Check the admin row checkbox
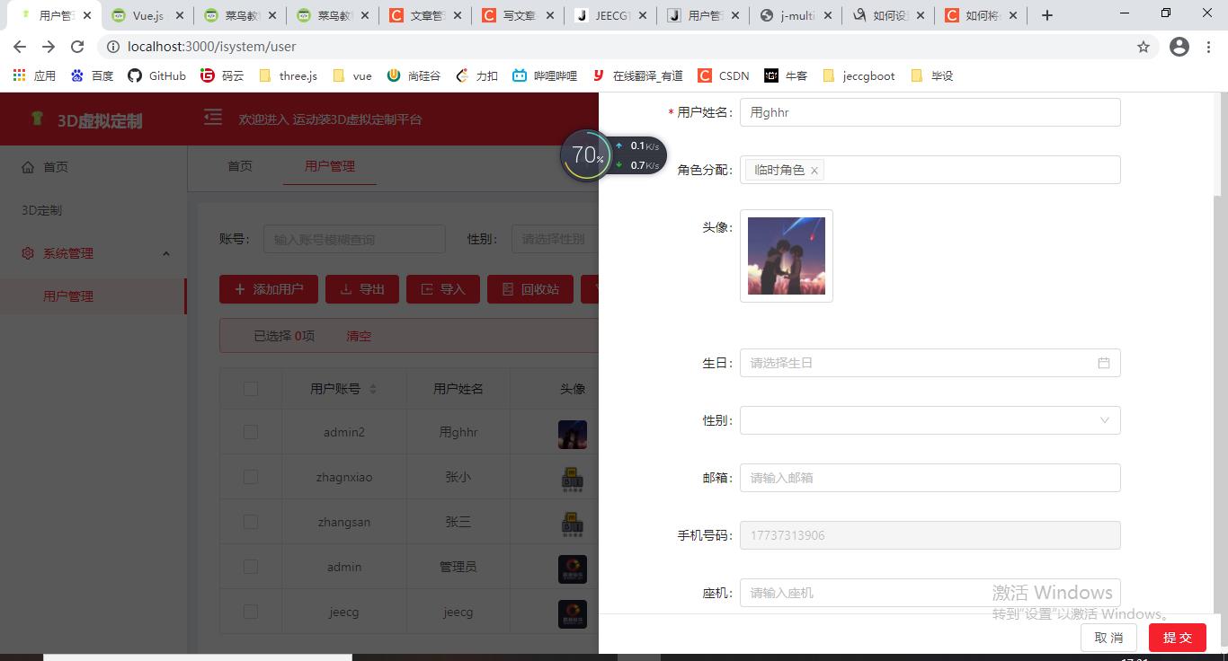This screenshot has width=1228, height=661. 251,567
